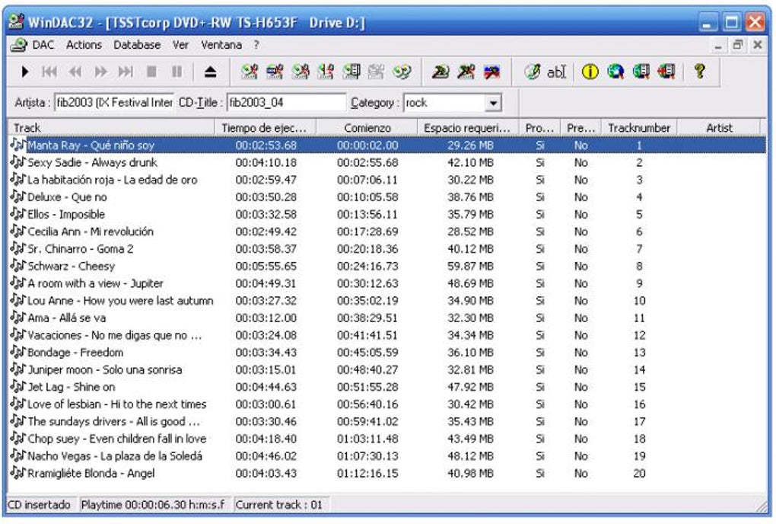Sort by the Track column header
The height and width of the screenshot is (524, 776).
point(111,128)
